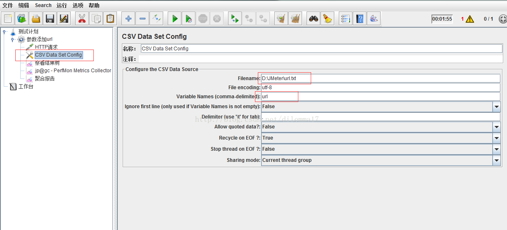Screen dimensions: 507x230
Task: Open the Search menu
Action: pos(43,5)
